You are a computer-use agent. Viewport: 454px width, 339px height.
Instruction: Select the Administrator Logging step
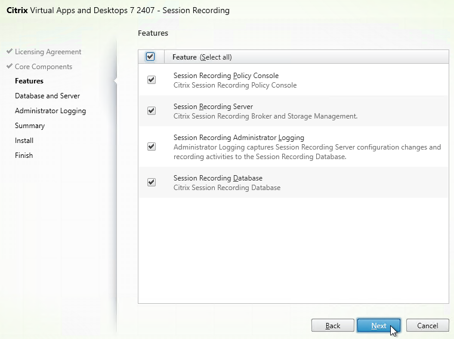point(50,111)
